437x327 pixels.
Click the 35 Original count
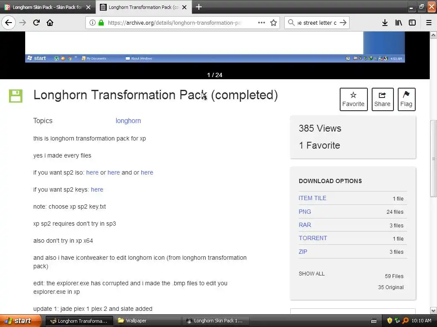[x=391, y=287]
